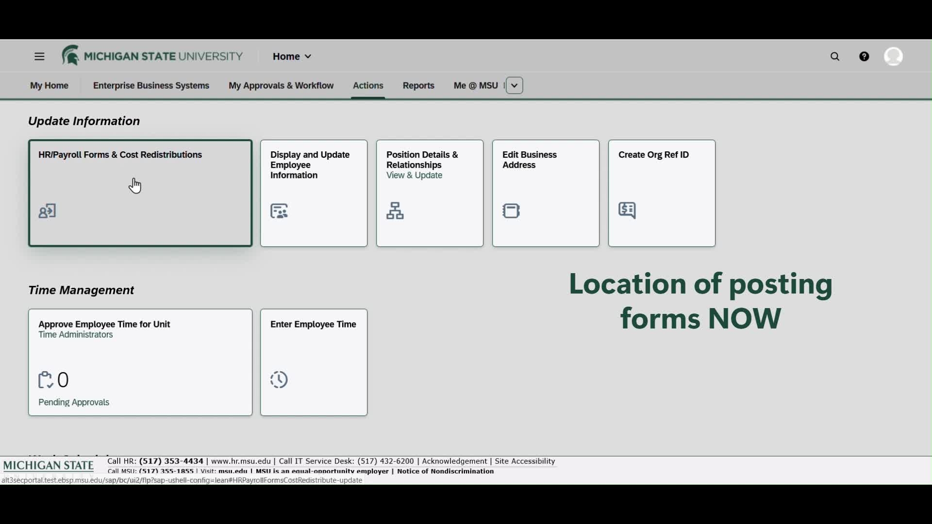The width and height of the screenshot is (932, 524).
Task: Click the Create Org Ref ID icon
Action: coord(627,211)
